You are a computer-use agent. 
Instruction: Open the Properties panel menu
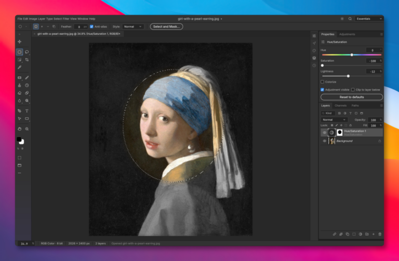pyautogui.click(x=381, y=34)
